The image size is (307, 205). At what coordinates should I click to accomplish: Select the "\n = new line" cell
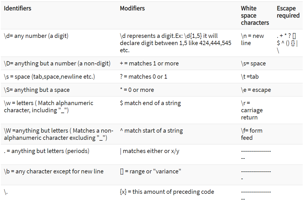pos(252,40)
